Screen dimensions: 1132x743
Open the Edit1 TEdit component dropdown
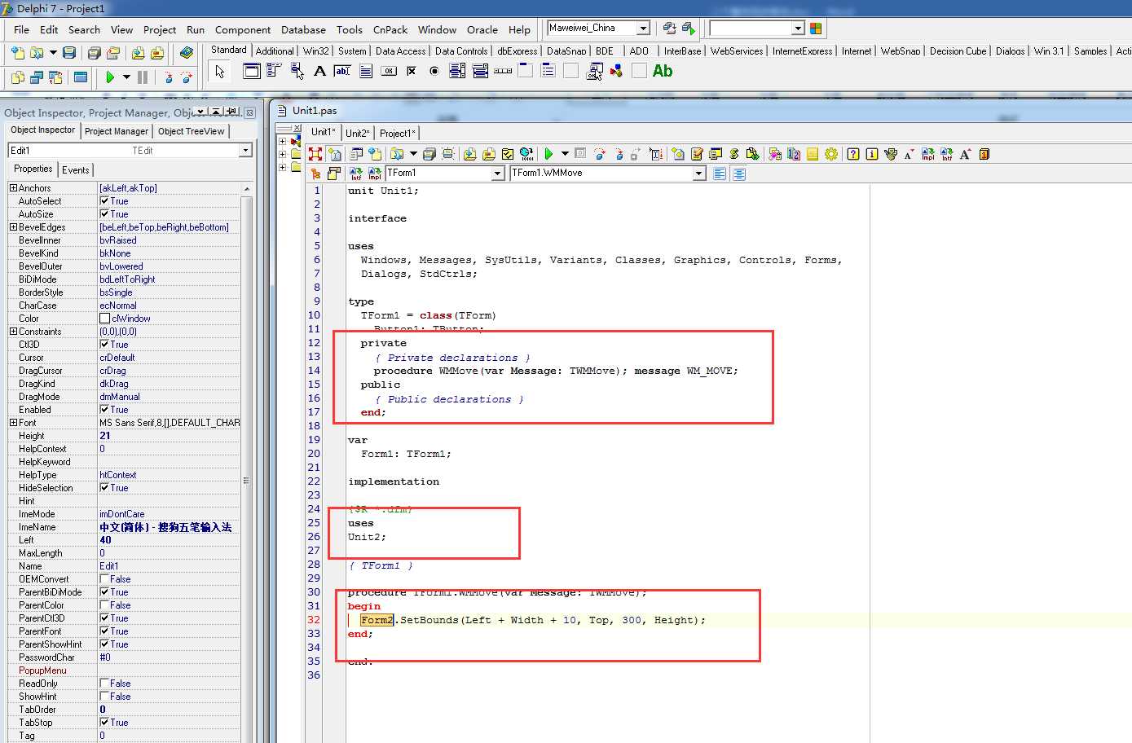click(x=245, y=151)
